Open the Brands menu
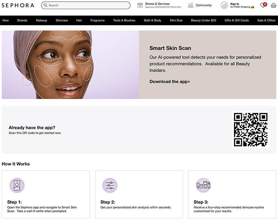This screenshot has height=220, width=278. (22, 20)
